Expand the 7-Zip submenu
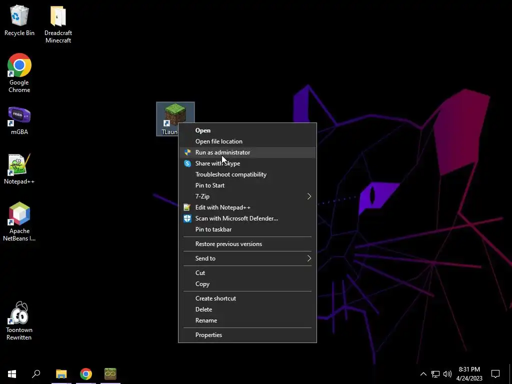 247,196
